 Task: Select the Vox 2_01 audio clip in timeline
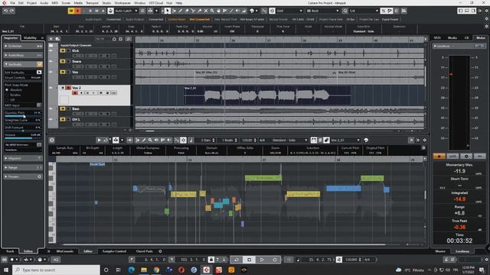(267, 95)
